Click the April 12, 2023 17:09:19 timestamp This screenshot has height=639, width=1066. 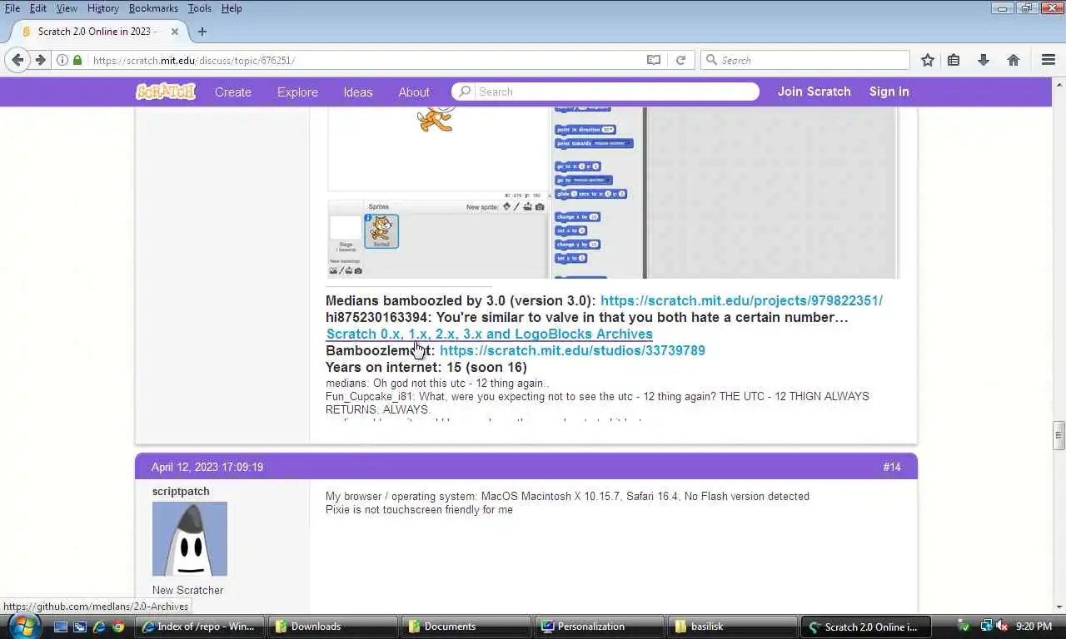tap(207, 467)
